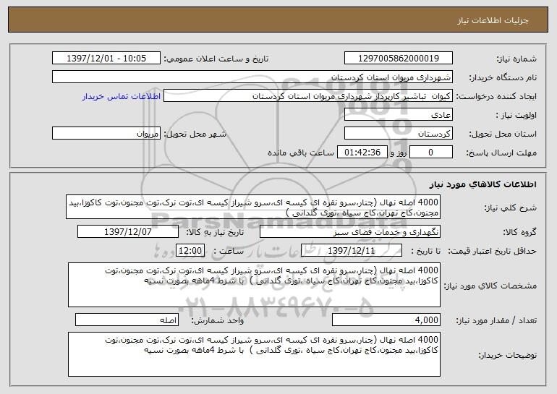
Task: Select the announcement date field 1397/12/01 - 10:05
Action: click(x=106, y=58)
